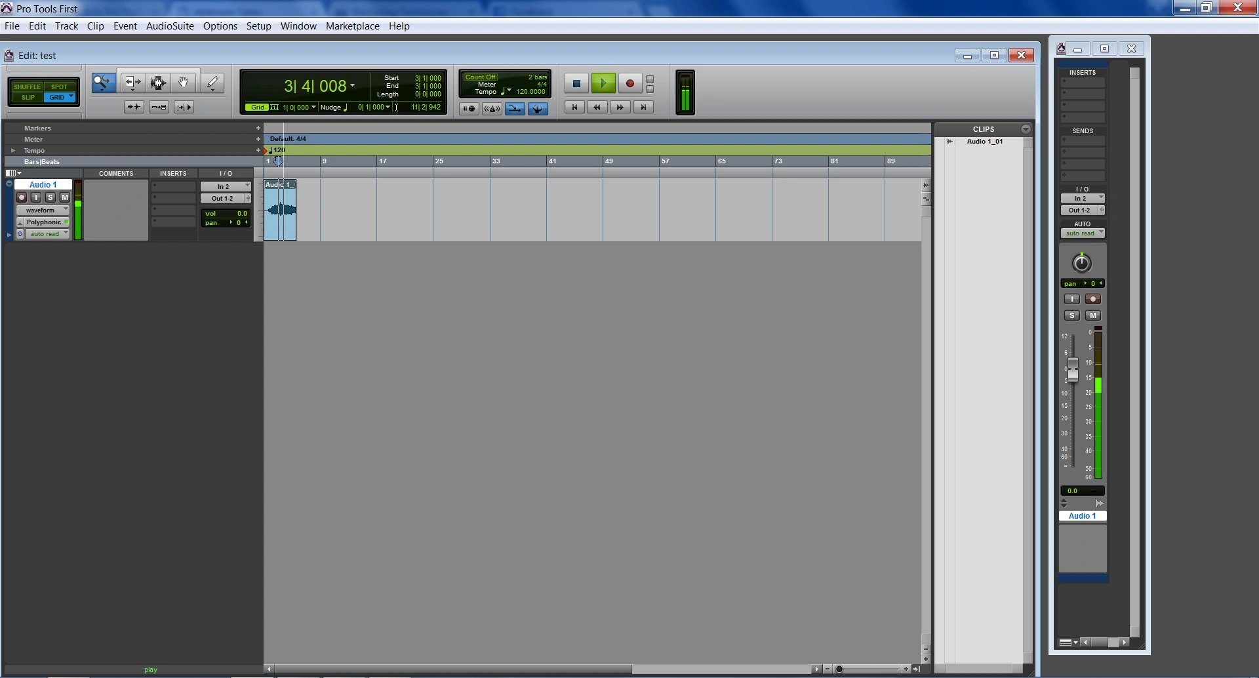Open main counter format dropdown arrow
Image resolution: width=1259 pixels, height=678 pixels.
tap(352, 86)
